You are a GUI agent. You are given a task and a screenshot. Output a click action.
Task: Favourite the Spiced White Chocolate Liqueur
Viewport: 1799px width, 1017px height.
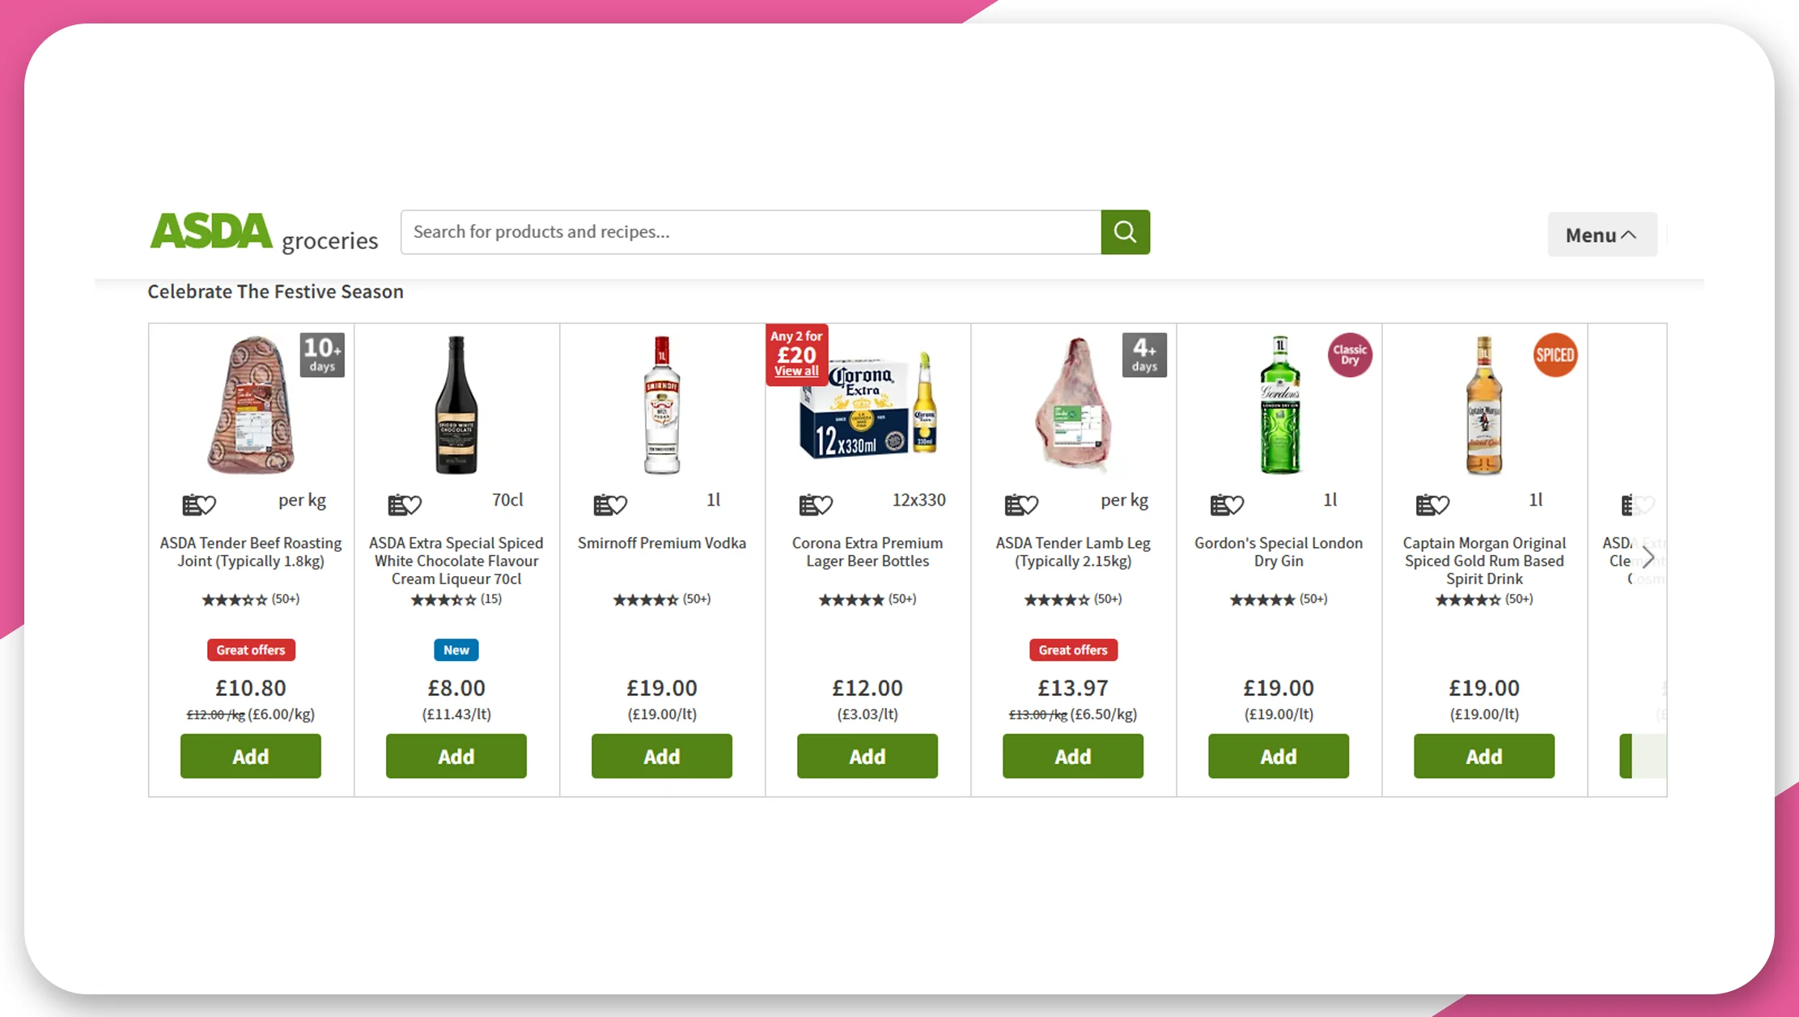405,505
